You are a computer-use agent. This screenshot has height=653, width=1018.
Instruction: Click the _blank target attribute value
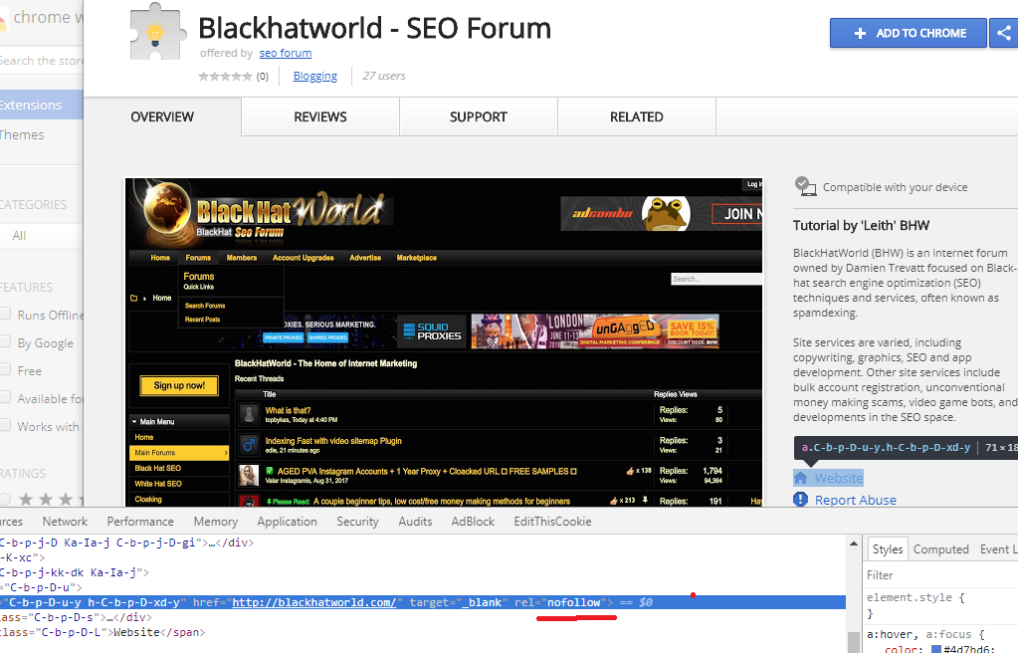[x=482, y=602]
